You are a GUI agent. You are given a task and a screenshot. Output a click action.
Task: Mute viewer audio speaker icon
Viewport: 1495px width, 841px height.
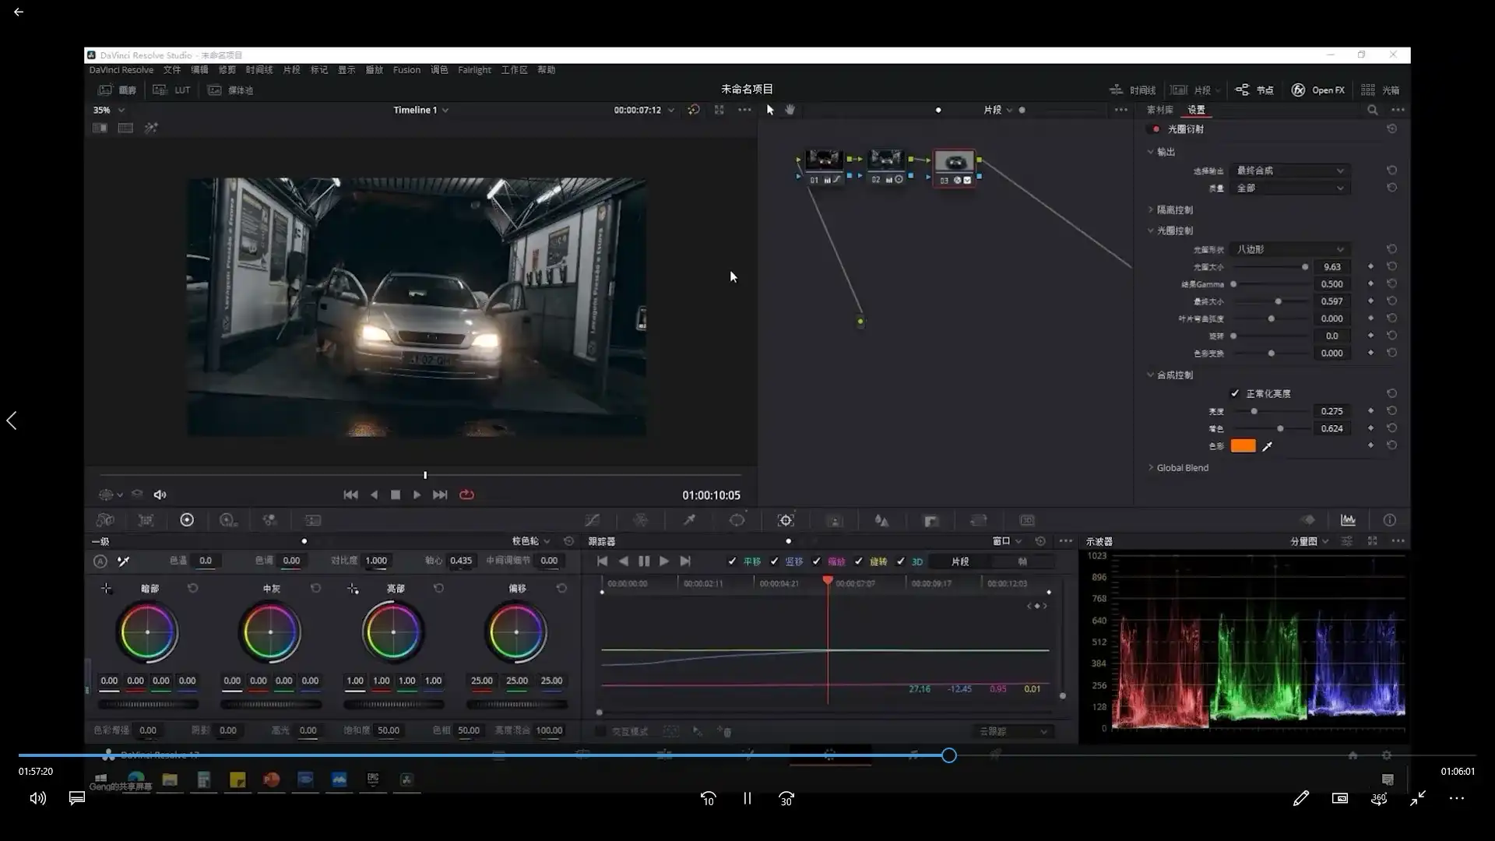[160, 494]
